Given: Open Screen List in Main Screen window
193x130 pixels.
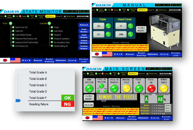Looking at the screenshot, I should pyautogui.click(x=167, y=118).
